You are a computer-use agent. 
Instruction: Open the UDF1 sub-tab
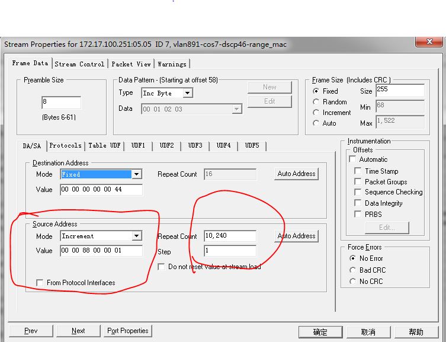[138, 146]
